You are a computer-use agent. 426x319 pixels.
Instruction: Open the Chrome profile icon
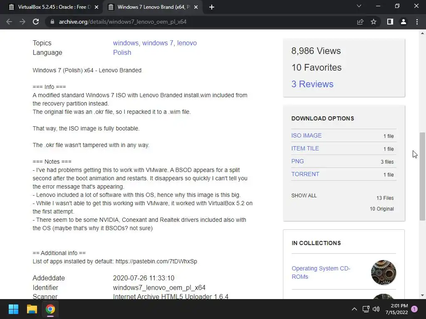tap(404, 22)
